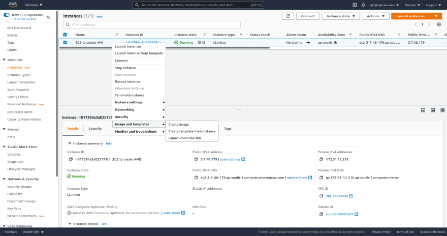Copy the Public IPv4 address 3.7.46.179

coord(196,159)
